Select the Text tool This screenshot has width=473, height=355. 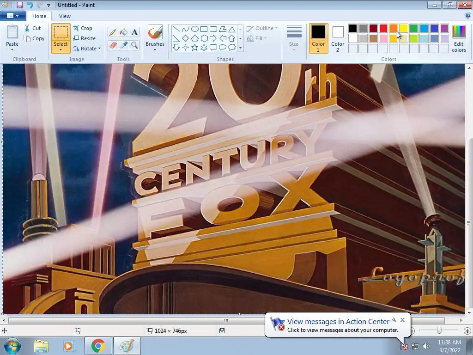click(134, 32)
